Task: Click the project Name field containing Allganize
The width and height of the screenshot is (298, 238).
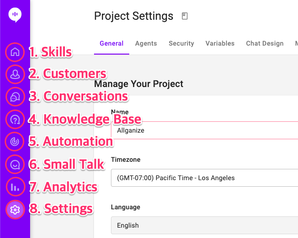Action: tap(204, 130)
